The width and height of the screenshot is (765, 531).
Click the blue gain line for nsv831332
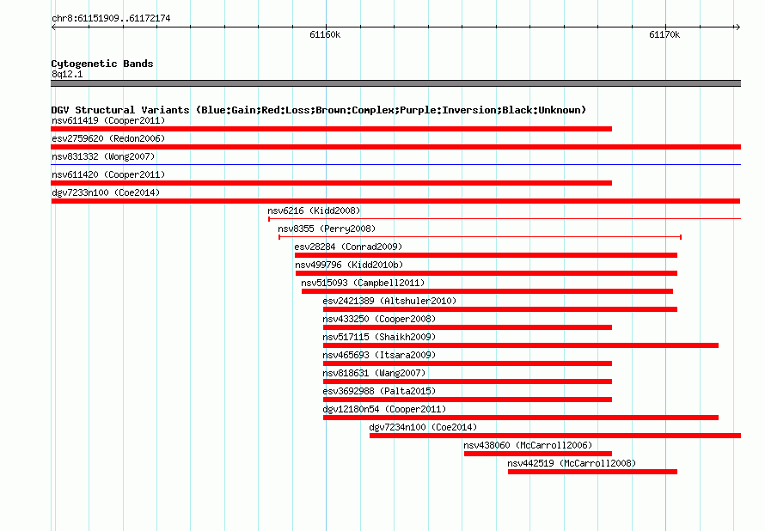tap(395, 165)
